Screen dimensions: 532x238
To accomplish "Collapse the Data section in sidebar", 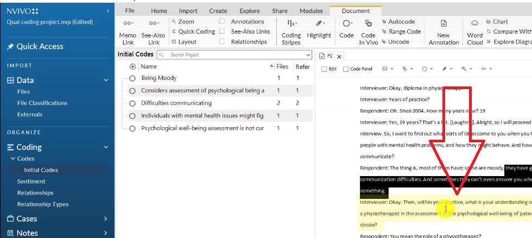I will pyautogui.click(x=106, y=80).
